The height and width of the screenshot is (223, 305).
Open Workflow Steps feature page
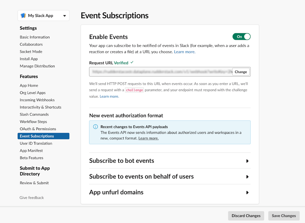(33, 122)
